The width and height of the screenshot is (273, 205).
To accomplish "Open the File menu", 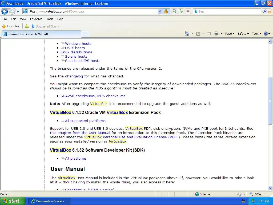I will 5,19.
